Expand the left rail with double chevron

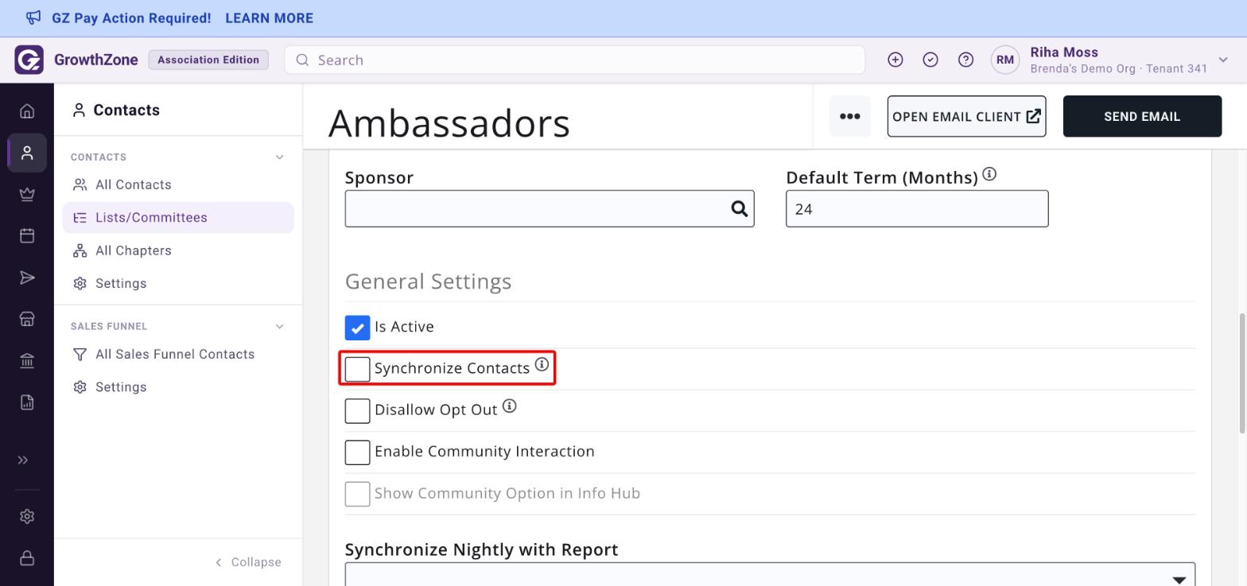click(x=23, y=460)
